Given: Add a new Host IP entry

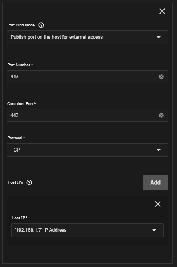Looking at the screenshot, I should [x=155, y=182].
